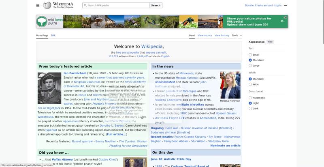The image size is (324, 167).
Task: Open Melissa Hortman photo thumbnail
Action: (230, 85)
